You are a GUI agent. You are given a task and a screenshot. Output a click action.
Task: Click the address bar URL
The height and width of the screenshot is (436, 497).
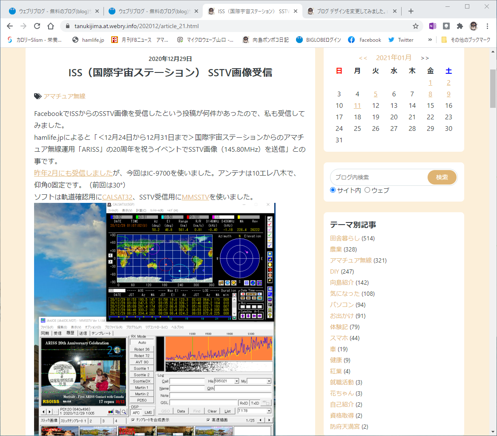click(x=137, y=26)
